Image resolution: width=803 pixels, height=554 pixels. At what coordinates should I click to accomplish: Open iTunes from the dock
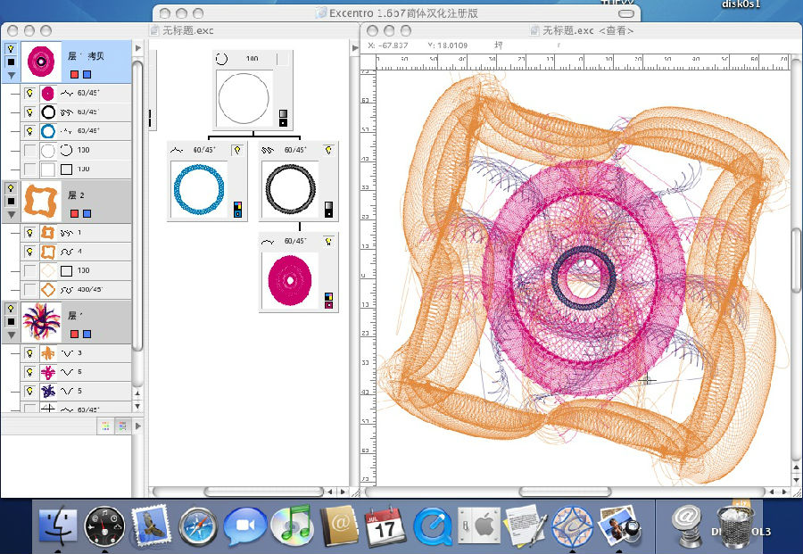[290, 526]
